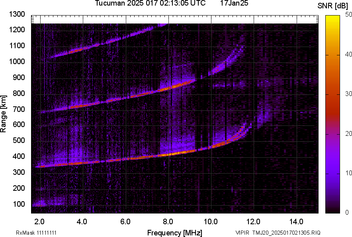Click the frequency tick label '8.0'
Image resolution: width=352 pixels, height=237 pixels.
click(168, 222)
